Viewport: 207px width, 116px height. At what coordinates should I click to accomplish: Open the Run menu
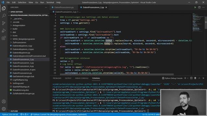click(x=42, y=2)
